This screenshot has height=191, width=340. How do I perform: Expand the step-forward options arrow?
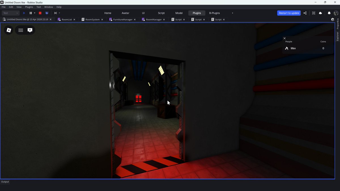pyautogui.click(x=59, y=13)
